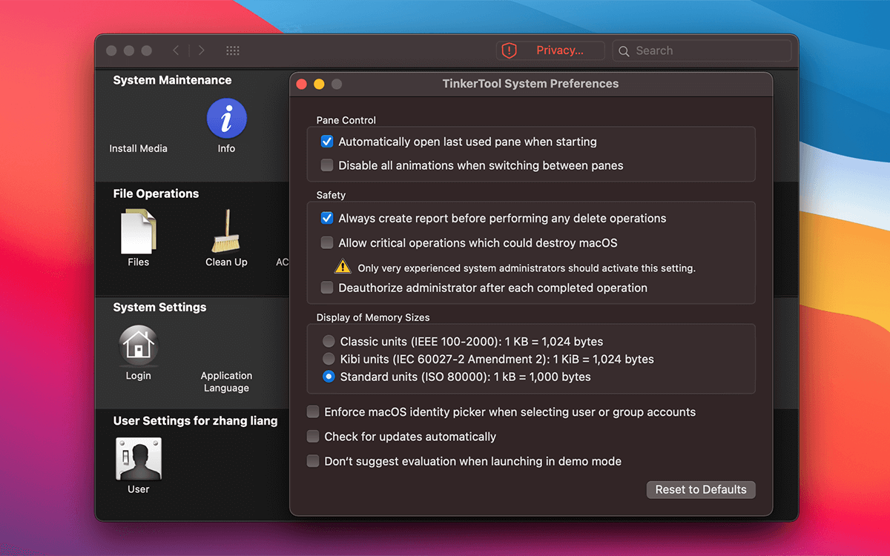Open the Install Media pane
The image size is (890, 556).
[139, 148]
